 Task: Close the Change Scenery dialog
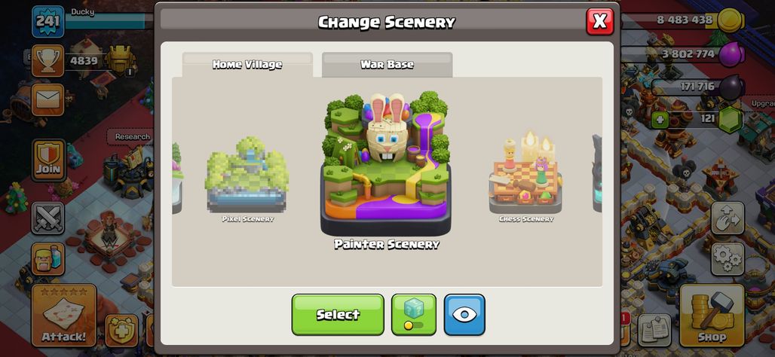(x=599, y=21)
